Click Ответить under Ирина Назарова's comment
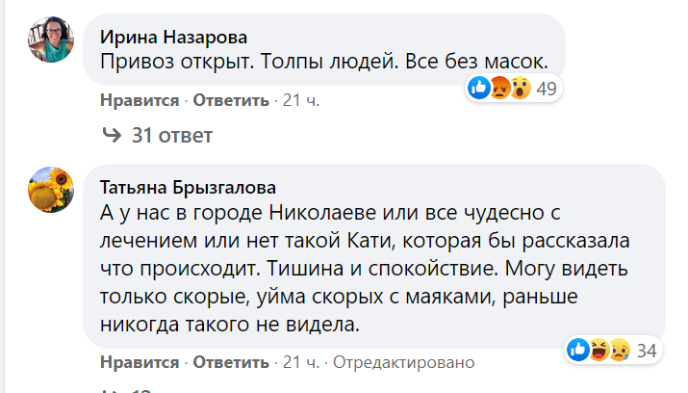The width and height of the screenshot is (688, 393). click(233, 99)
